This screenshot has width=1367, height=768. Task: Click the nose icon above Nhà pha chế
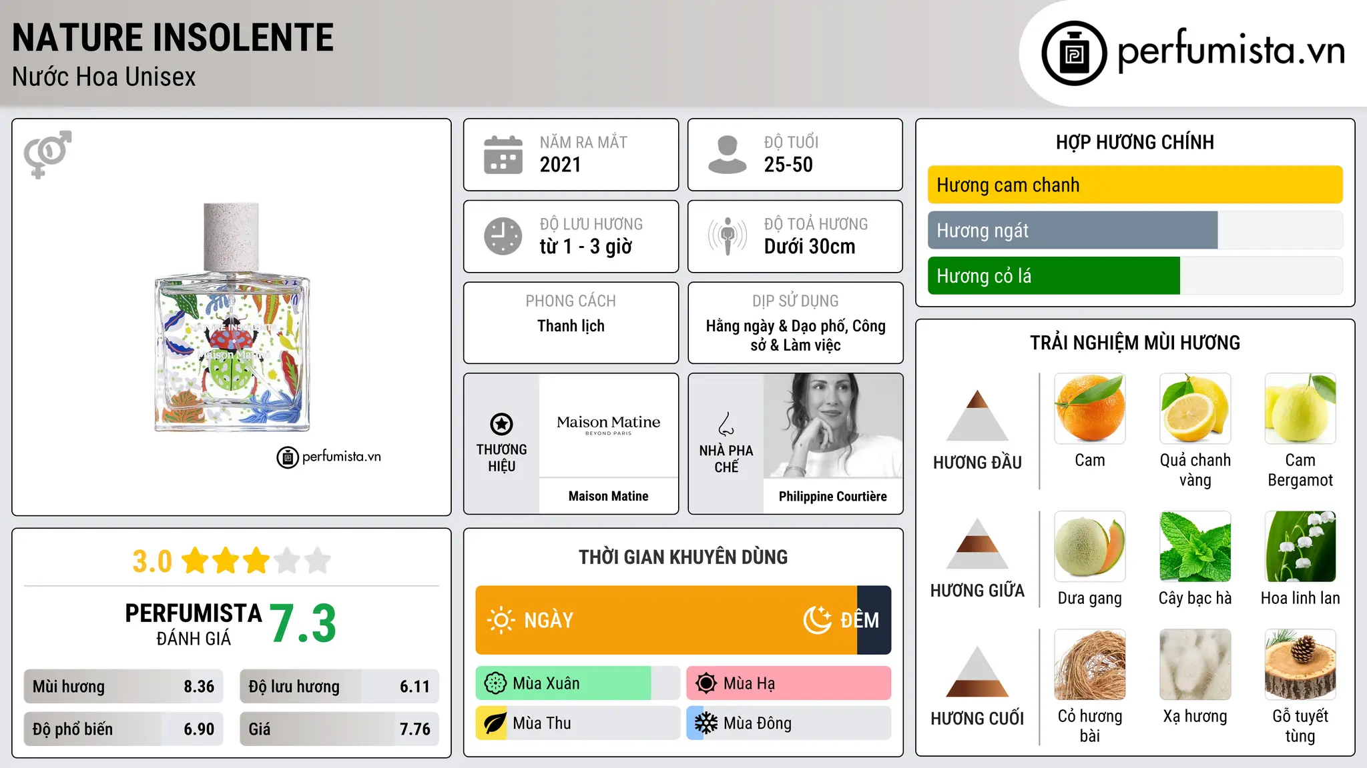point(726,424)
